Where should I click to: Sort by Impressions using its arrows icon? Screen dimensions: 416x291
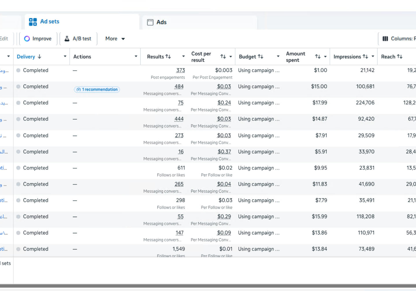tap(365, 57)
